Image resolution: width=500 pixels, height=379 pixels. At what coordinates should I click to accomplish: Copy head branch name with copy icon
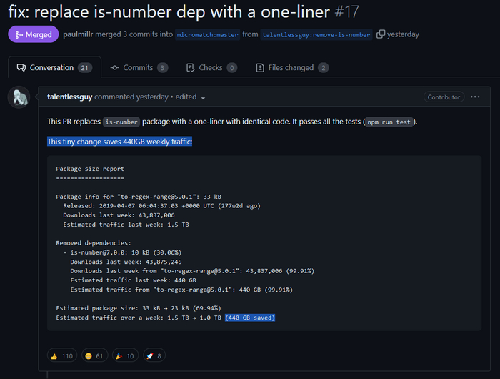click(381, 34)
